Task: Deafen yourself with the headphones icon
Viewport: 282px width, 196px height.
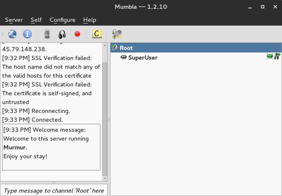Action: [62, 34]
